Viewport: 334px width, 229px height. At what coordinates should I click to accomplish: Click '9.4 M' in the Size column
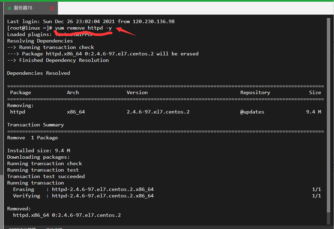[314, 112]
